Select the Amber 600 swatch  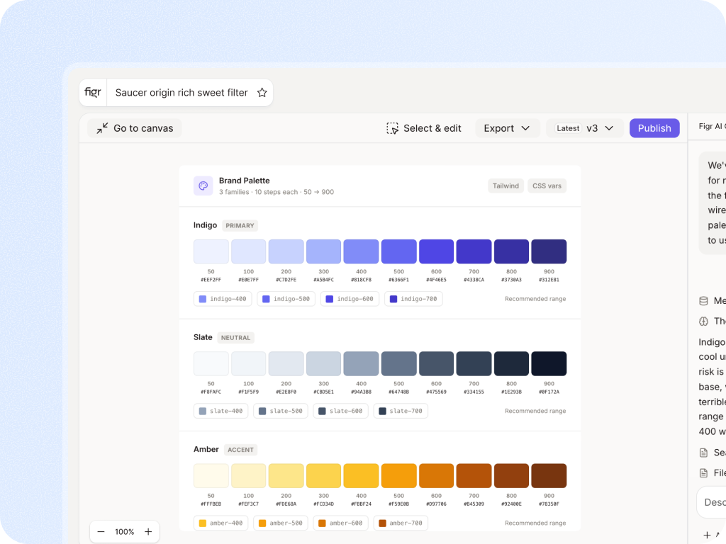[436, 475]
